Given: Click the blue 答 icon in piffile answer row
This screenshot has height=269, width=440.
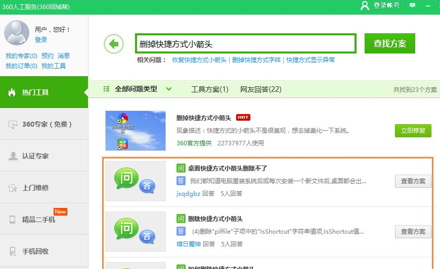Looking at the screenshot, I should (x=181, y=231).
